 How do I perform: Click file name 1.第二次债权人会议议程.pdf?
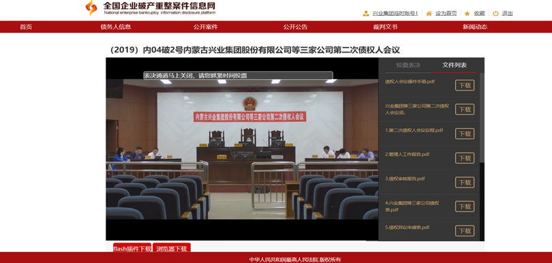pyautogui.click(x=414, y=130)
